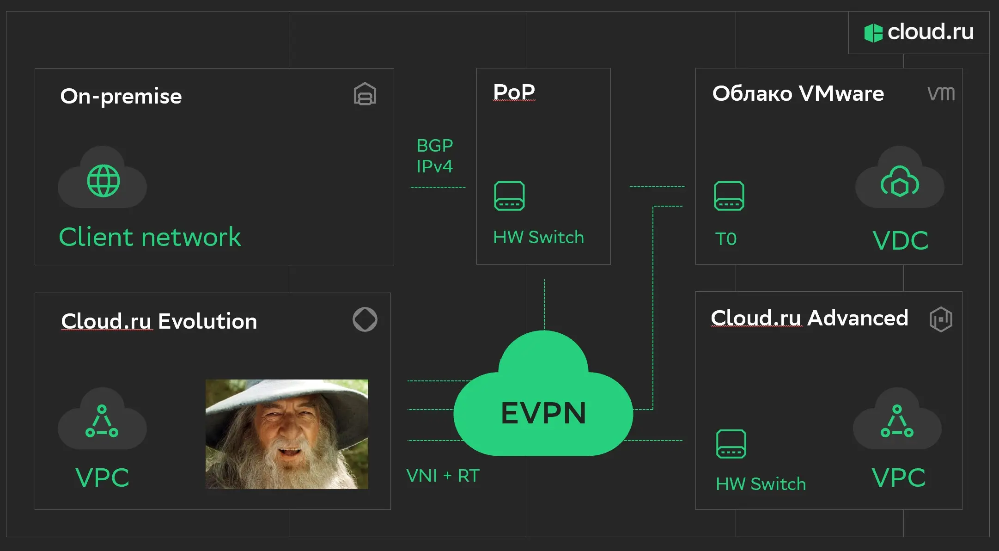Viewport: 999px width, 551px height.
Task: Click the HW Switch label in Advanced box
Action: tap(761, 484)
